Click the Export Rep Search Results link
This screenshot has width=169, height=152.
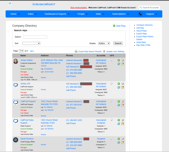(x=90, y=51)
